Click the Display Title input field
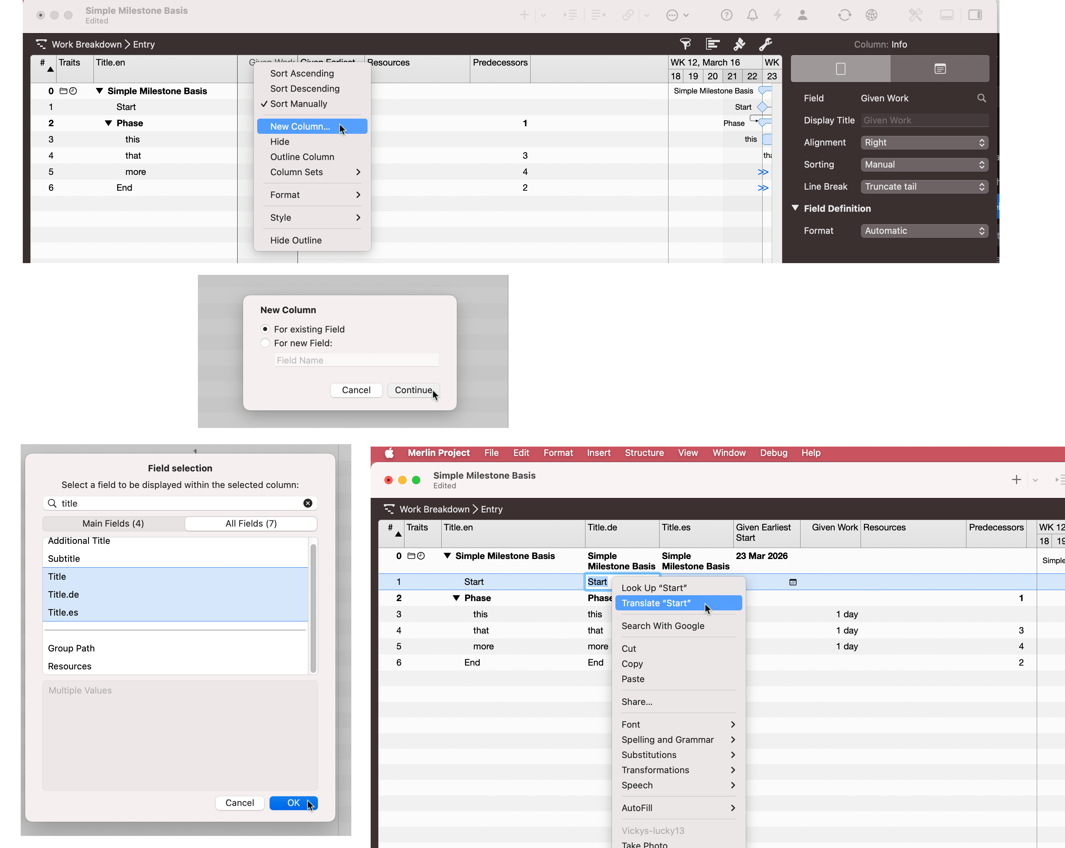 925,121
